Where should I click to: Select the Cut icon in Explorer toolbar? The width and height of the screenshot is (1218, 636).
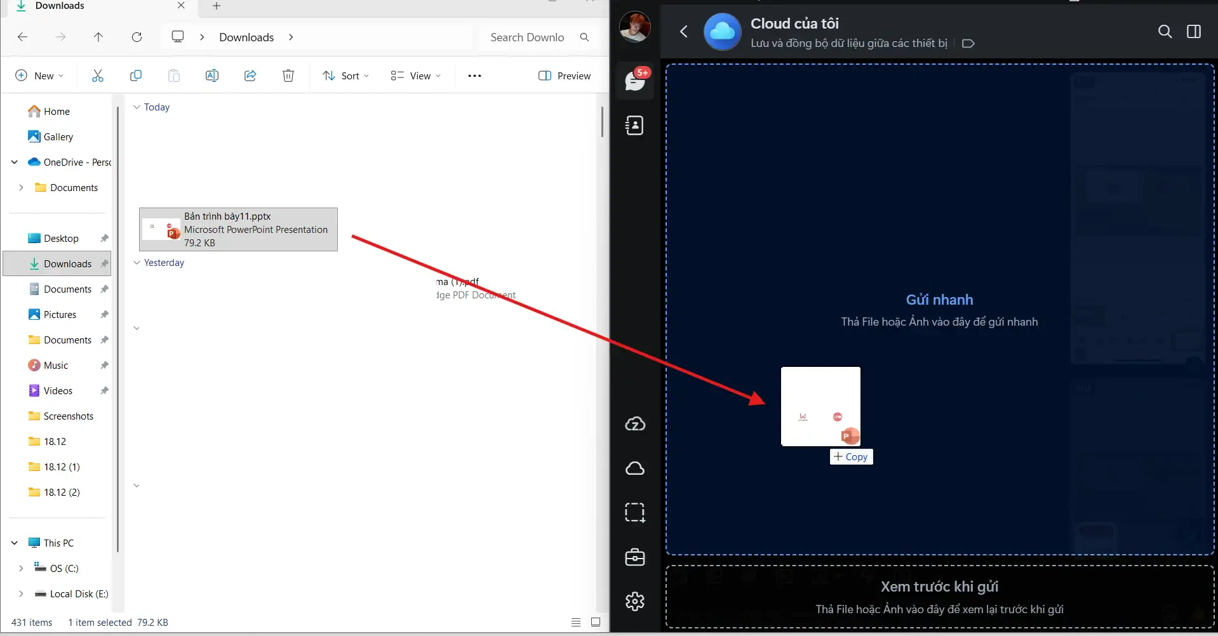[98, 76]
